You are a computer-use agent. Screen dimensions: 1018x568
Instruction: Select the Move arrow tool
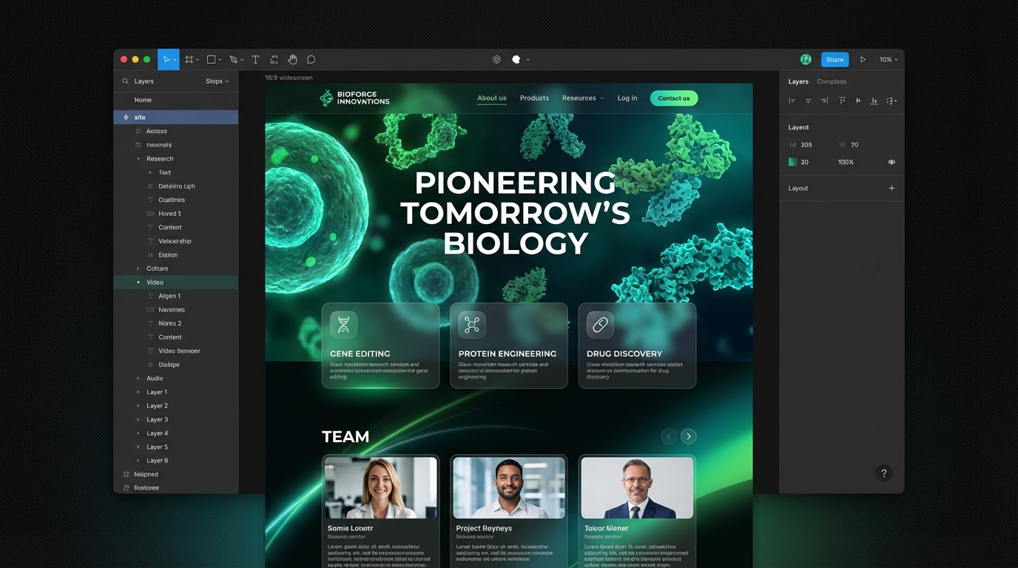tap(166, 60)
